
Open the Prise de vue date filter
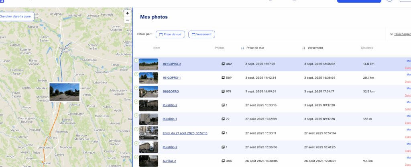170,35
